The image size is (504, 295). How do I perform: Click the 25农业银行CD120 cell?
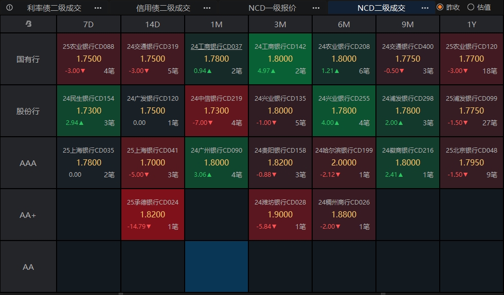point(472,59)
